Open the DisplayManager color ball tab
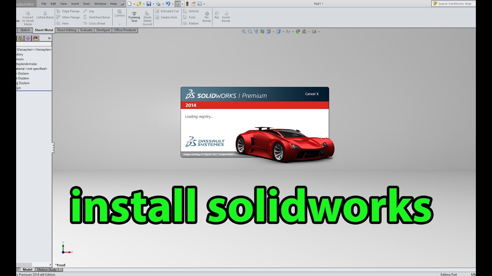This screenshot has height=276, width=492. pyautogui.click(x=35, y=38)
